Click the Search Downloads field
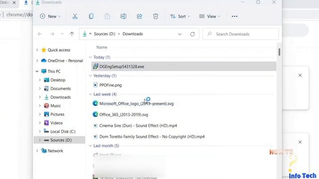Screen dimensions: 319x179 [x=240, y=34]
